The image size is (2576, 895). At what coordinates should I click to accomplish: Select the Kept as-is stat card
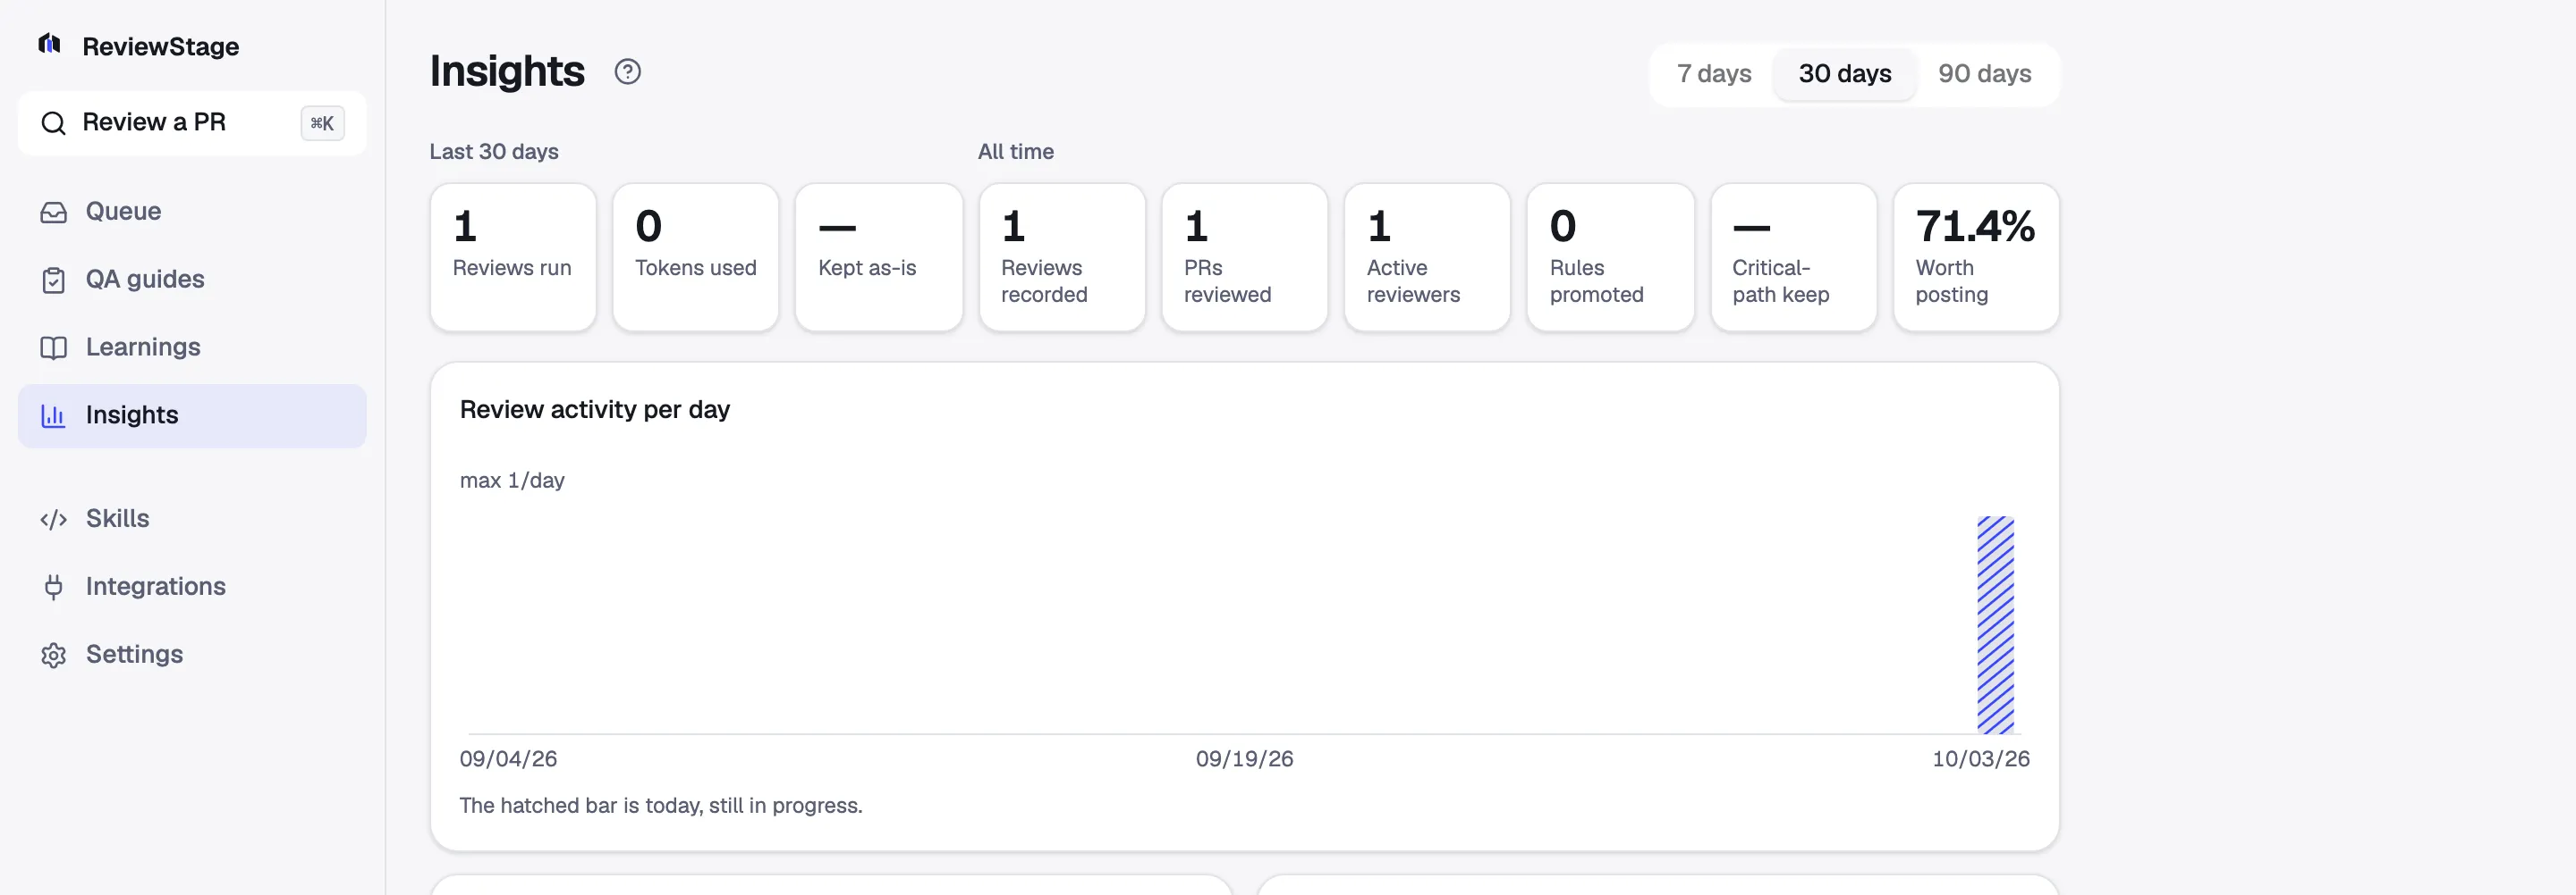click(879, 256)
